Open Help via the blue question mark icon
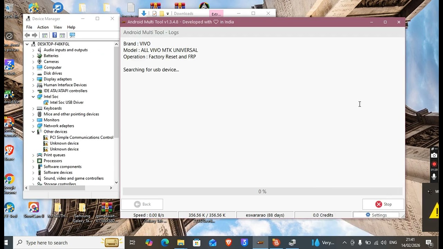 pos(55,35)
